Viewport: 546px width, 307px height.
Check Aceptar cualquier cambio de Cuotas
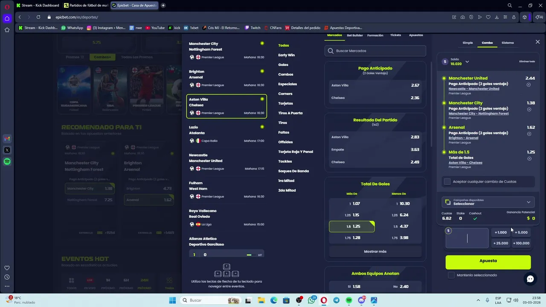tap(447, 182)
